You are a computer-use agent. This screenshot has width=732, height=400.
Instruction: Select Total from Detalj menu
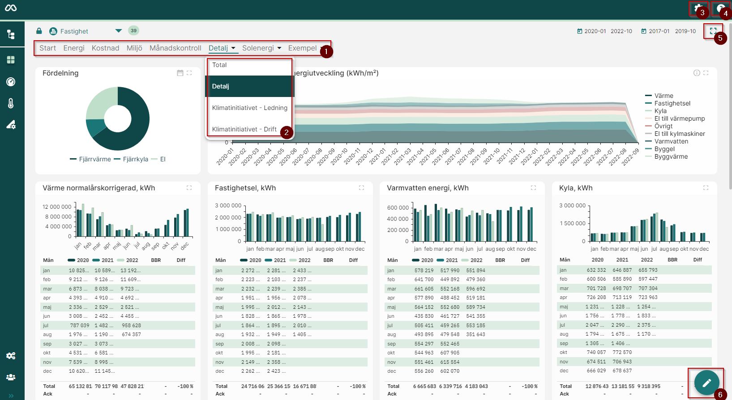249,65
